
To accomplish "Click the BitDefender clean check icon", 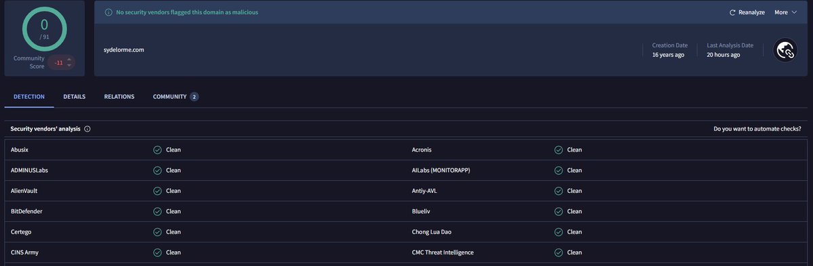I will click(157, 211).
